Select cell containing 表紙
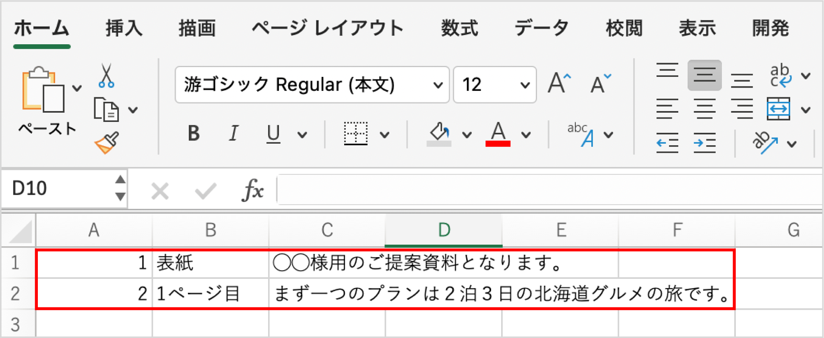 tap(211, 263)
